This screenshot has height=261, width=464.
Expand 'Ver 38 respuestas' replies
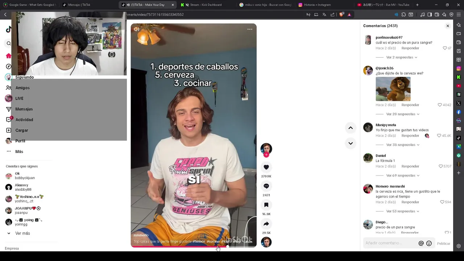[x=403, y=145]
